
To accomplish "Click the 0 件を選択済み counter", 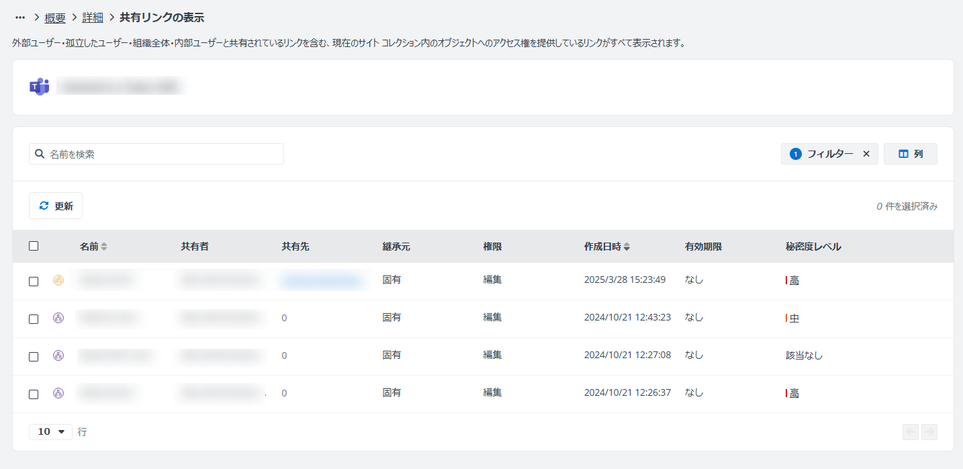I will click(907, 206).
